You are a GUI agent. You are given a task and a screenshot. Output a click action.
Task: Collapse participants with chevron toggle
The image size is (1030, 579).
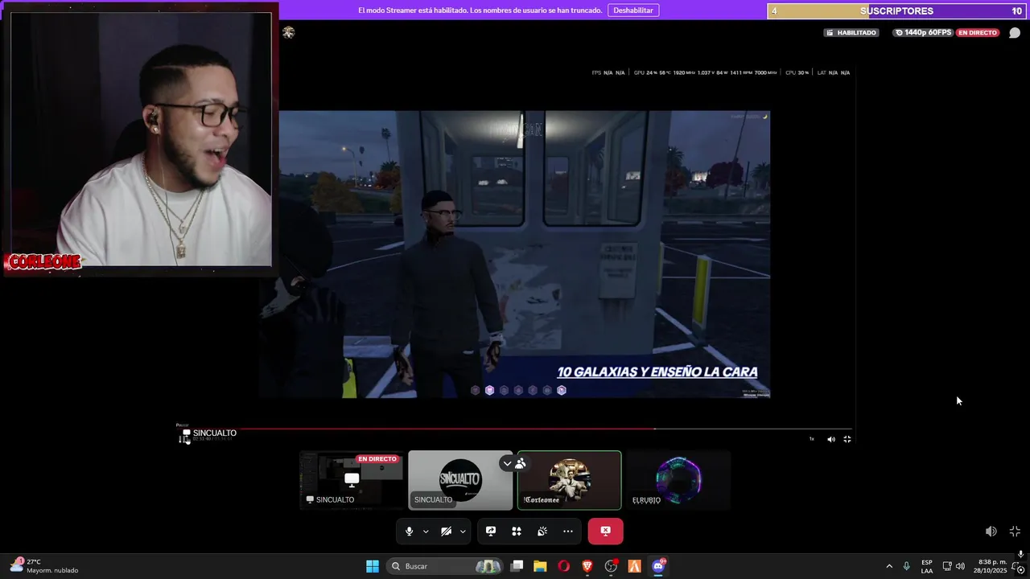[x=507, y=463]
